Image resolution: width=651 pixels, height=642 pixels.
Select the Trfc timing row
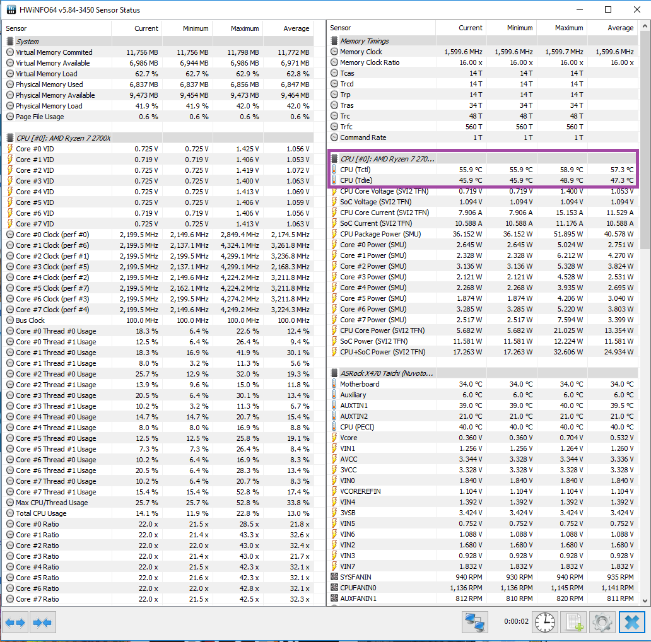tap(483, 127)
